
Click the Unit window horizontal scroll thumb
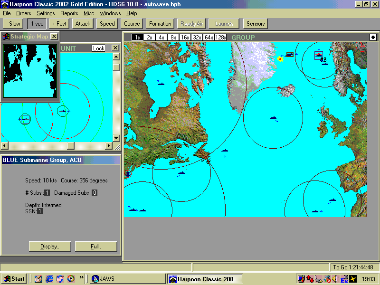tap(71, 146)
